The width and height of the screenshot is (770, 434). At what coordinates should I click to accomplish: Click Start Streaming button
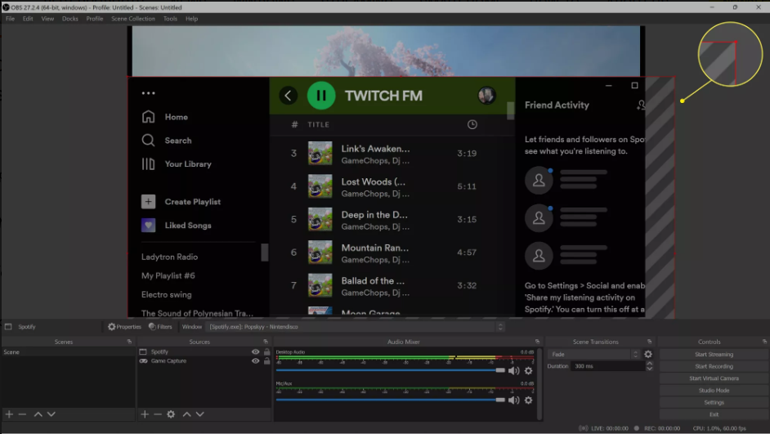[x=714, y=355]
